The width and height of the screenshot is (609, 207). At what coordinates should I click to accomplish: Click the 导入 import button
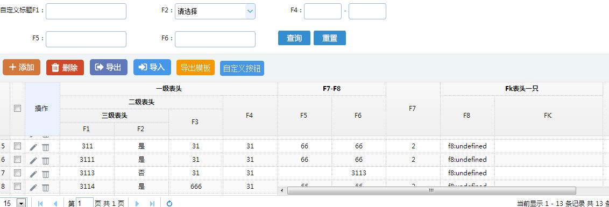152,68
